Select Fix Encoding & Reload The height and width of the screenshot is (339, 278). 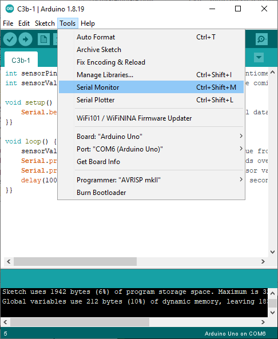click(x=151, y=62)
